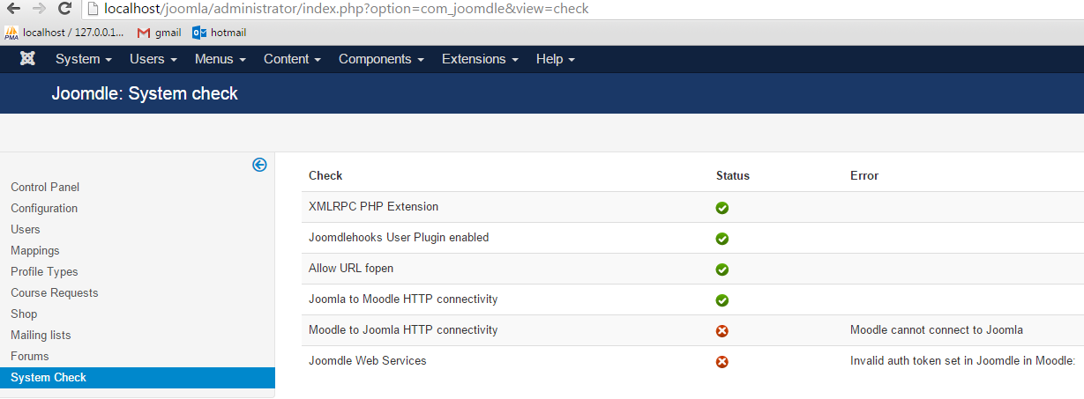Reload the page with the refresh icon
The height and width of the screenshot is (399, 1084).
tap(64, 9)
